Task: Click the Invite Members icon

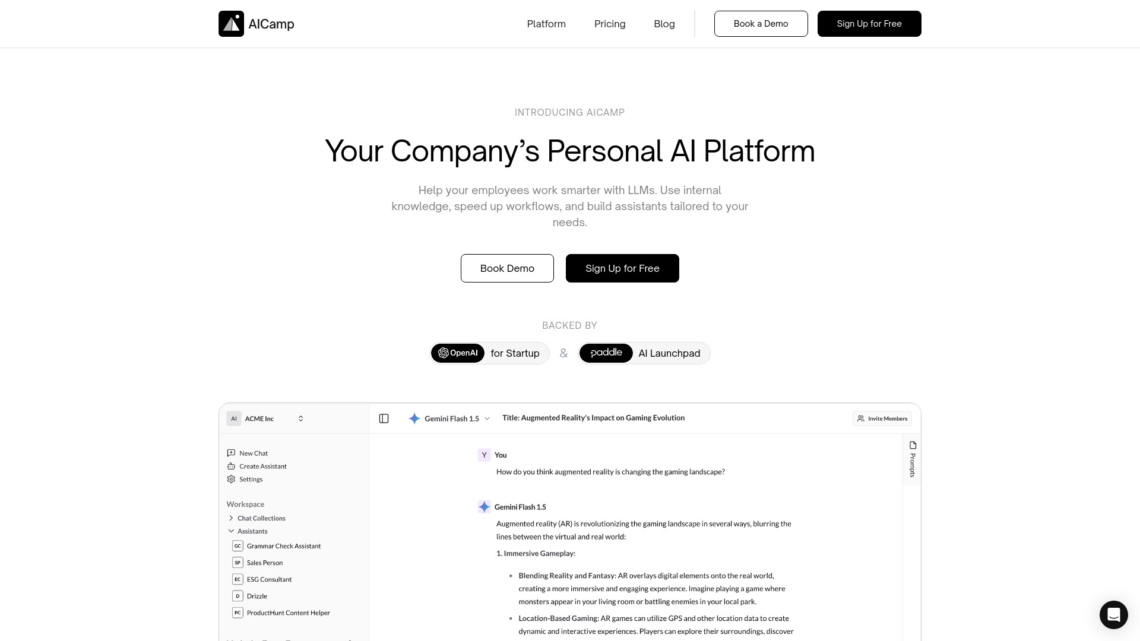Action: coord(860,418)
